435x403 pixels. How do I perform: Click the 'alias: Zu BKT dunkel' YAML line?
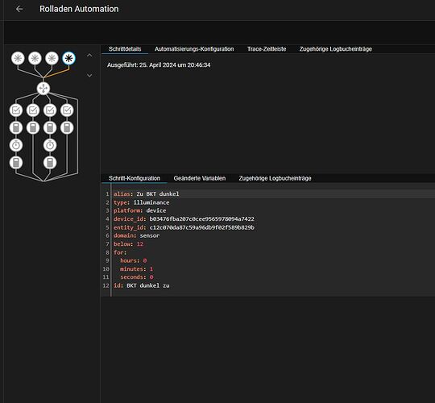[146, 194]
